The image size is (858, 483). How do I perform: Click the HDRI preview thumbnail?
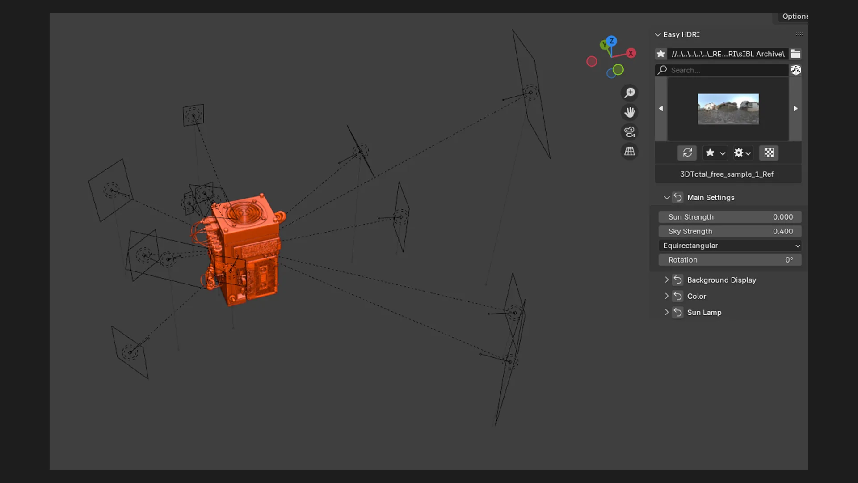pos(728,109)
